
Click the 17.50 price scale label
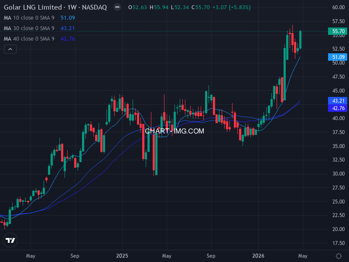tap(339, 243)
